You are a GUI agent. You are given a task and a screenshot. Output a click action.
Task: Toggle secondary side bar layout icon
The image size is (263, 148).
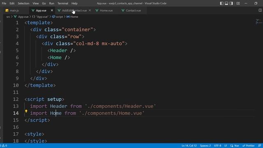[231, 3]
